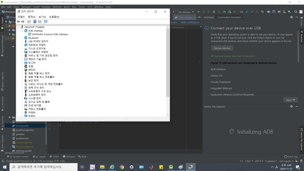Open Chrome from the Windows taskbar
Viewport: 304px width, 171px height.
122,167
